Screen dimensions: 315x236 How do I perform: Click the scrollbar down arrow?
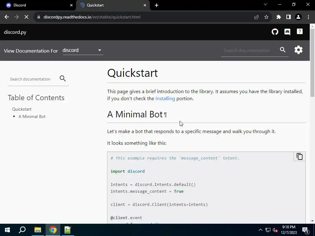pos(313,221)
